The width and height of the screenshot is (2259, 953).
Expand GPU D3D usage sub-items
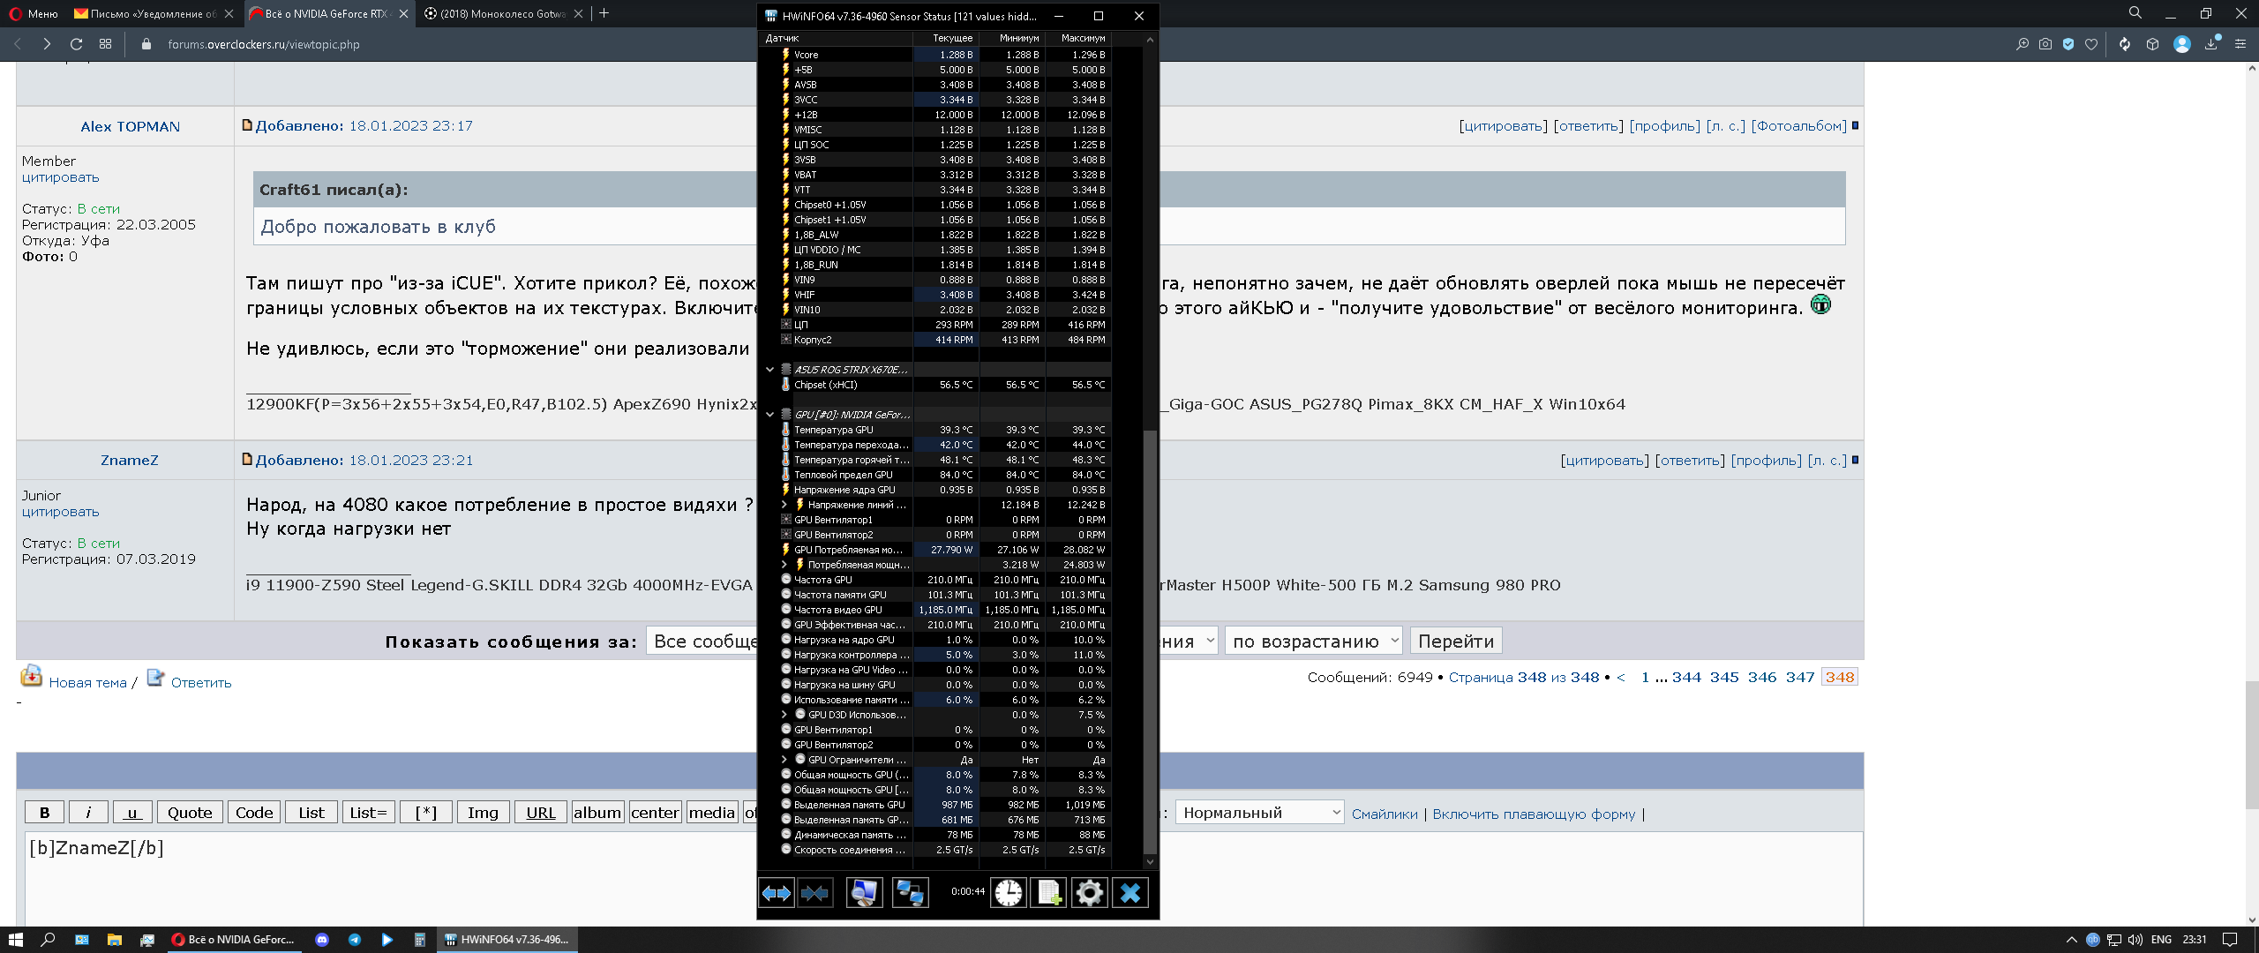coord(784,715)
